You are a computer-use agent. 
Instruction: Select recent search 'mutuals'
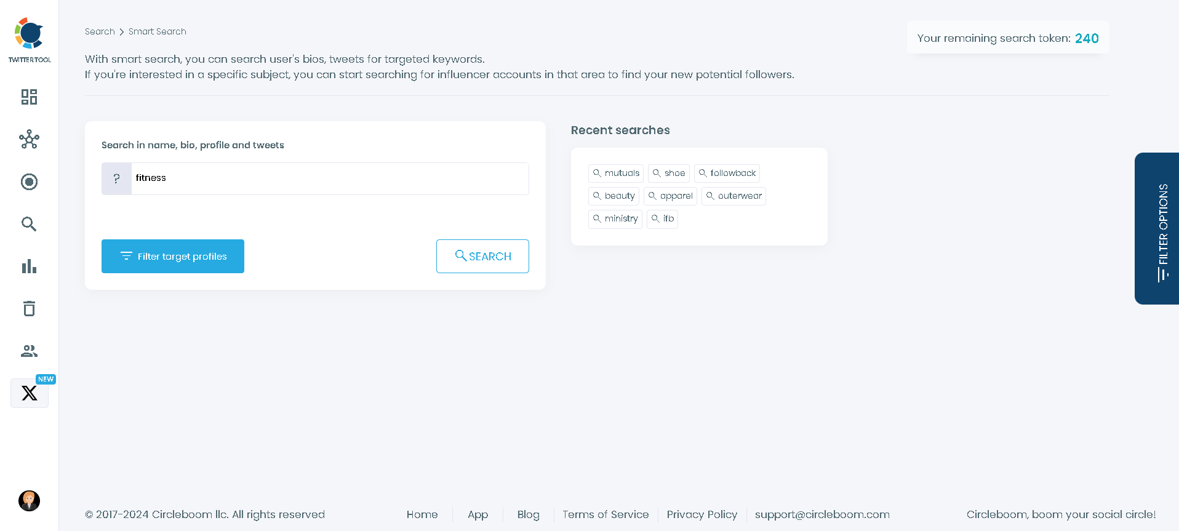tap(616, 174)
